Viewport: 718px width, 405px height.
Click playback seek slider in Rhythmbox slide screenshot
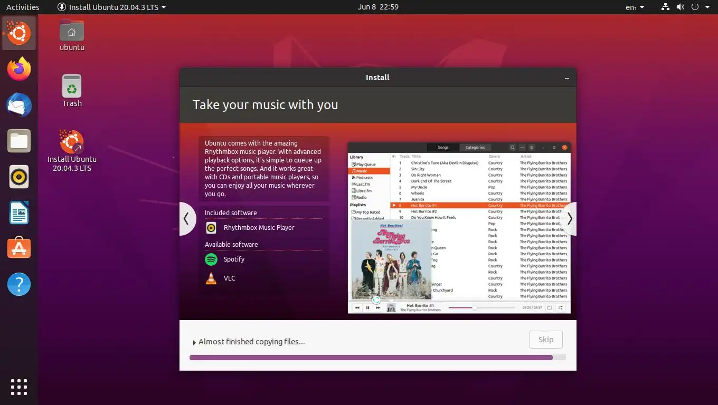pyautogui.click(x=481, y=307)
